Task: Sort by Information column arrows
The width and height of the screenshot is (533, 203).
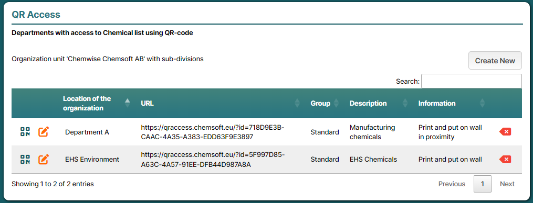Action: (482, 103)
